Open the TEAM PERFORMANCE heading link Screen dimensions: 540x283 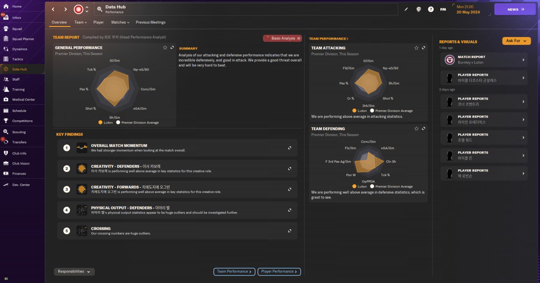tap(329, 39)
